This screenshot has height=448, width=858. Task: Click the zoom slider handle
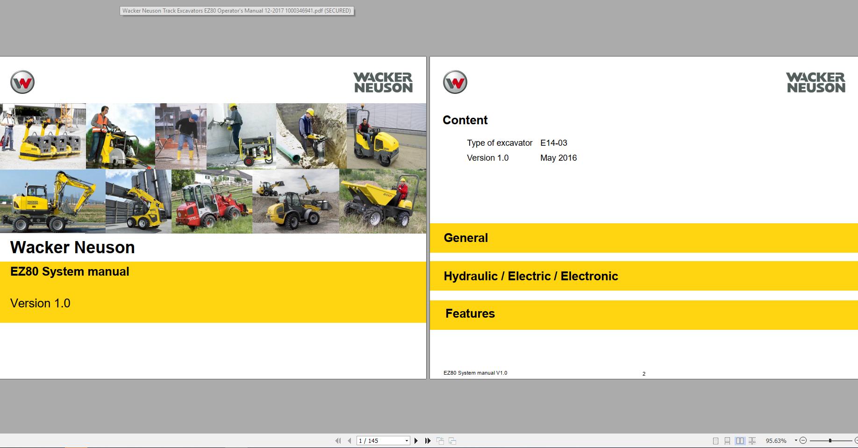tap(830, 441)
